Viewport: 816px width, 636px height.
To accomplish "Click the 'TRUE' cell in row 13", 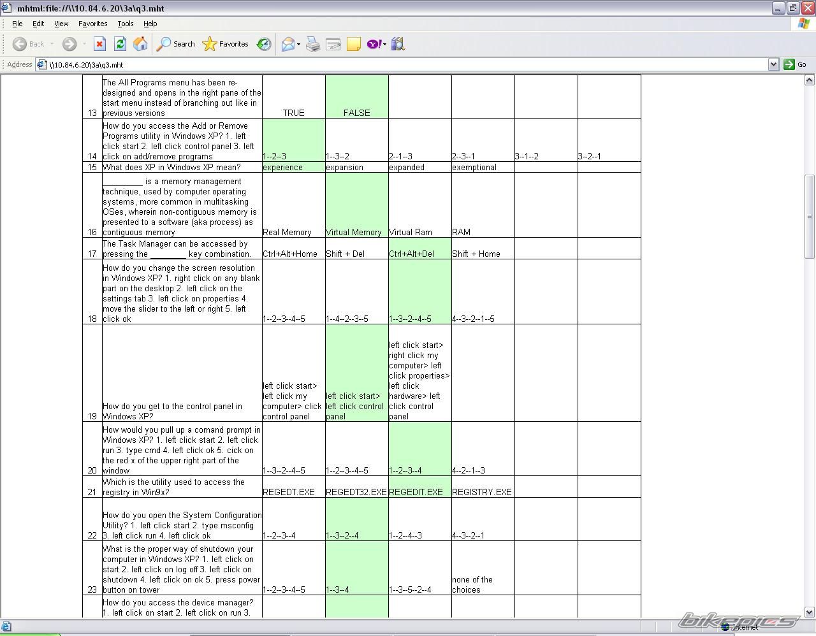I will (294, 97).
